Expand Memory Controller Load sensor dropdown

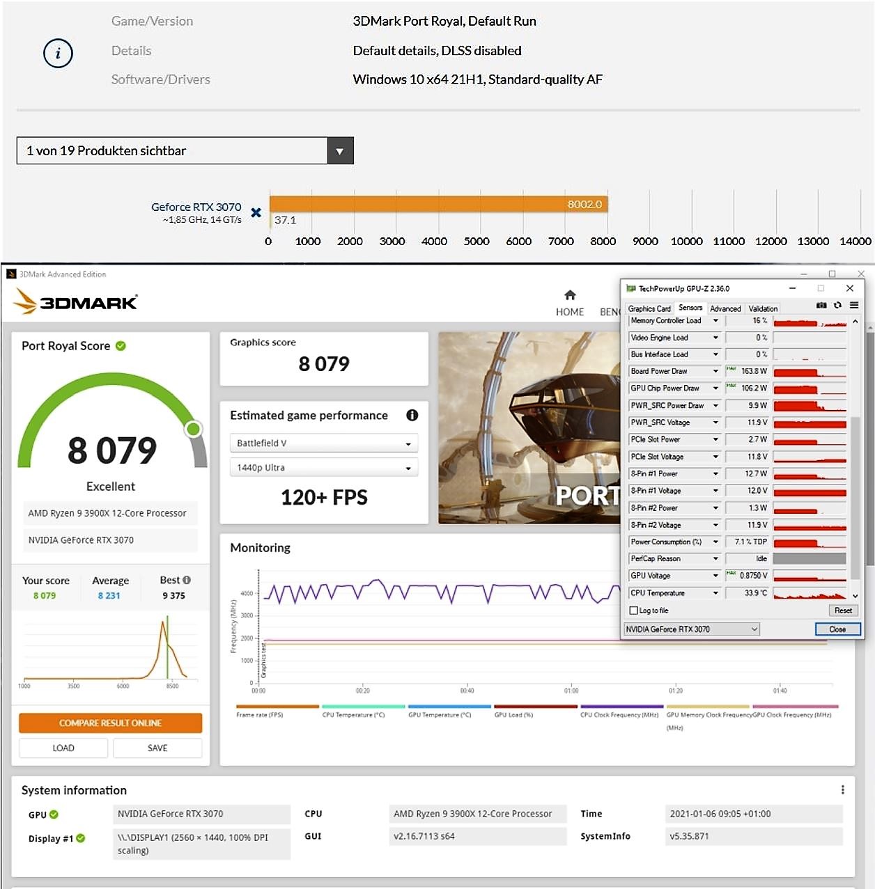pyautogui.click(x=715, y=321)
